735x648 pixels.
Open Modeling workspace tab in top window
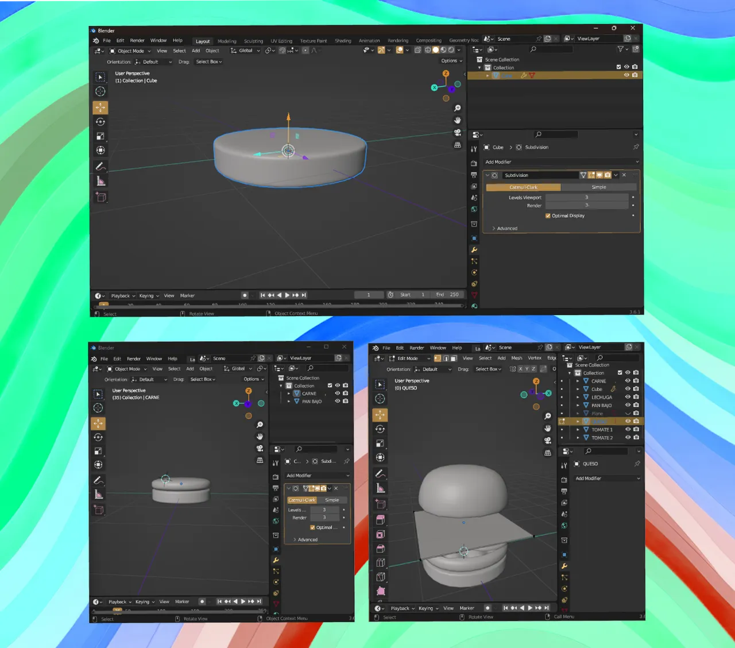[x=227, y=41]
